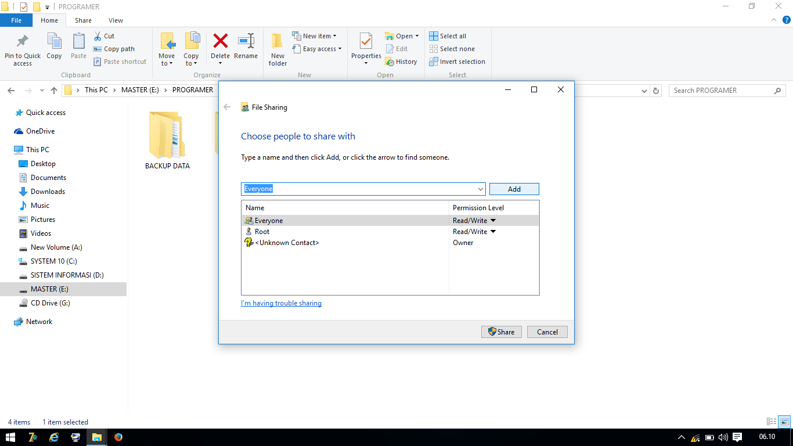The width and height of the screenshot is (793, 446).
Task: Switch to large icons view in status bar
Action: click(784, 422)
